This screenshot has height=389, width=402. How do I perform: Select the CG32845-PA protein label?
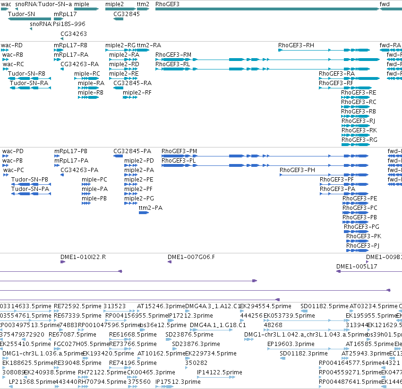(x=132, y=151)
